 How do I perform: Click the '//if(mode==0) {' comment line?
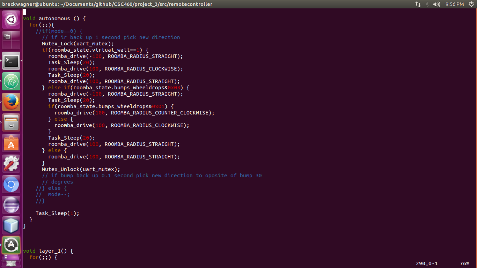[x=59, y=31]
